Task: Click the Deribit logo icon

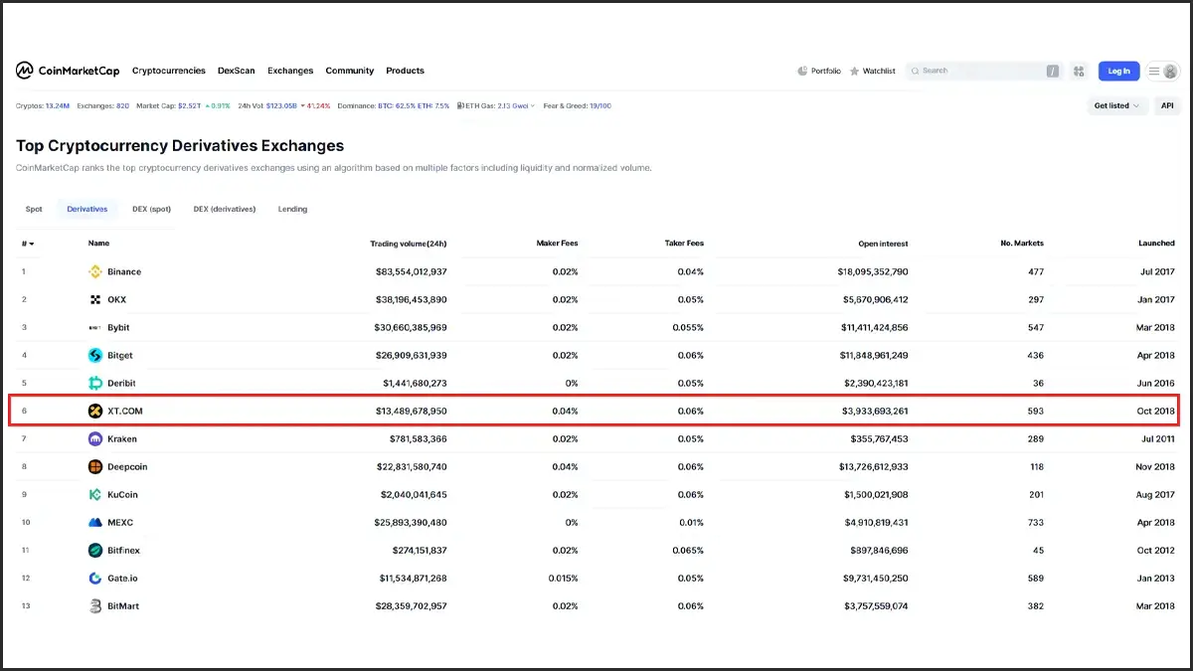Action: pos(95,383)
